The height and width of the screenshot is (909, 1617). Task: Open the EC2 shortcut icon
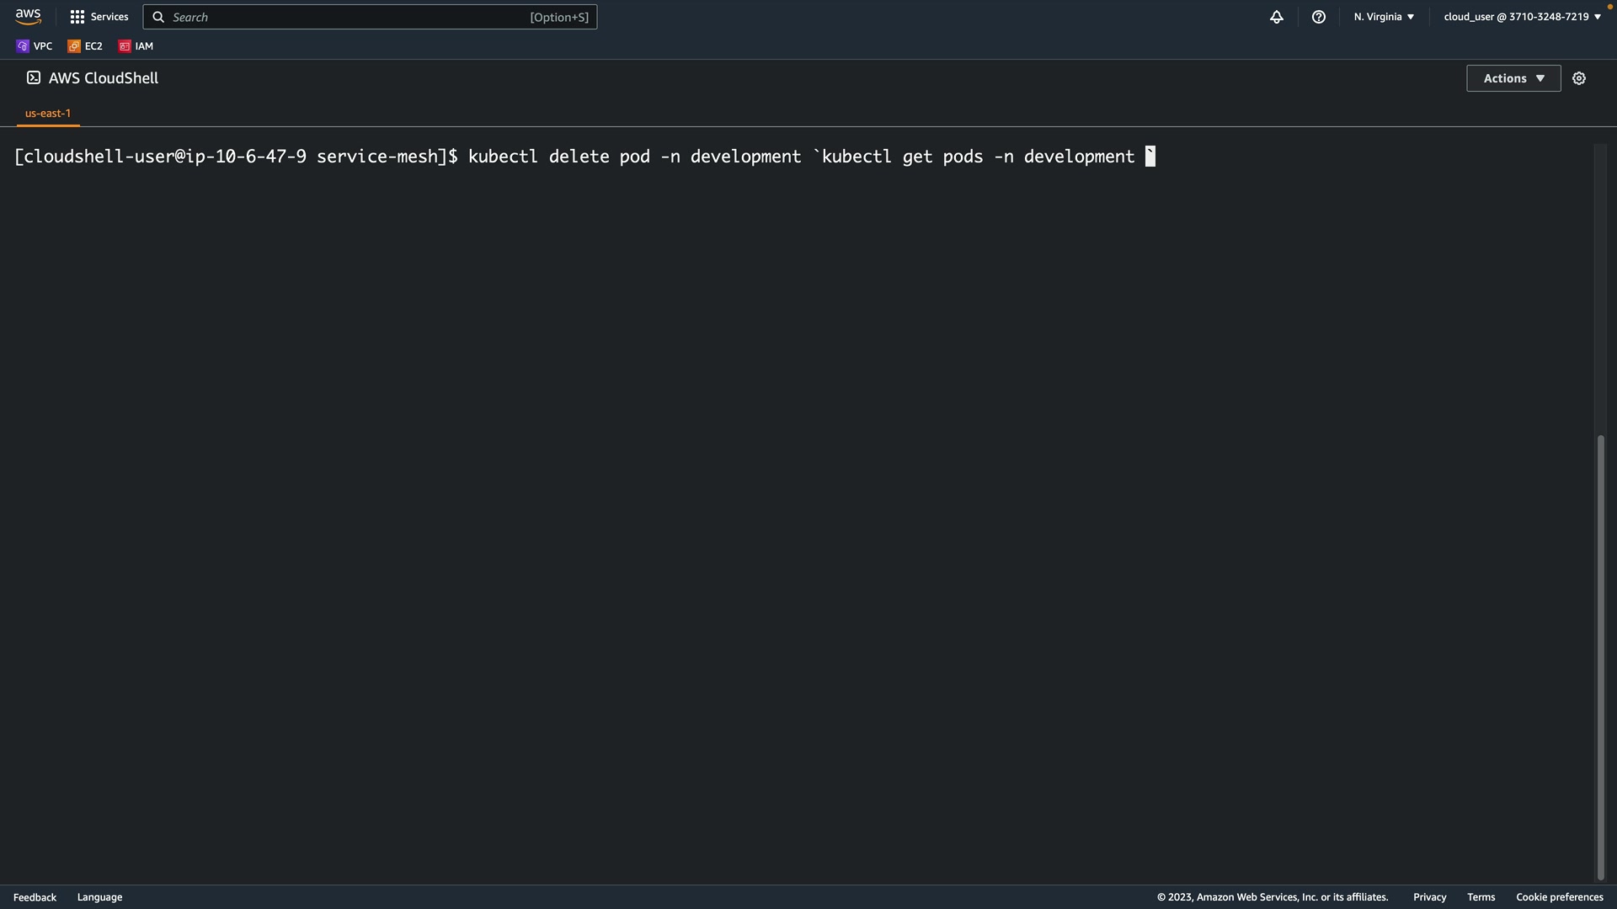pos(85,46)
